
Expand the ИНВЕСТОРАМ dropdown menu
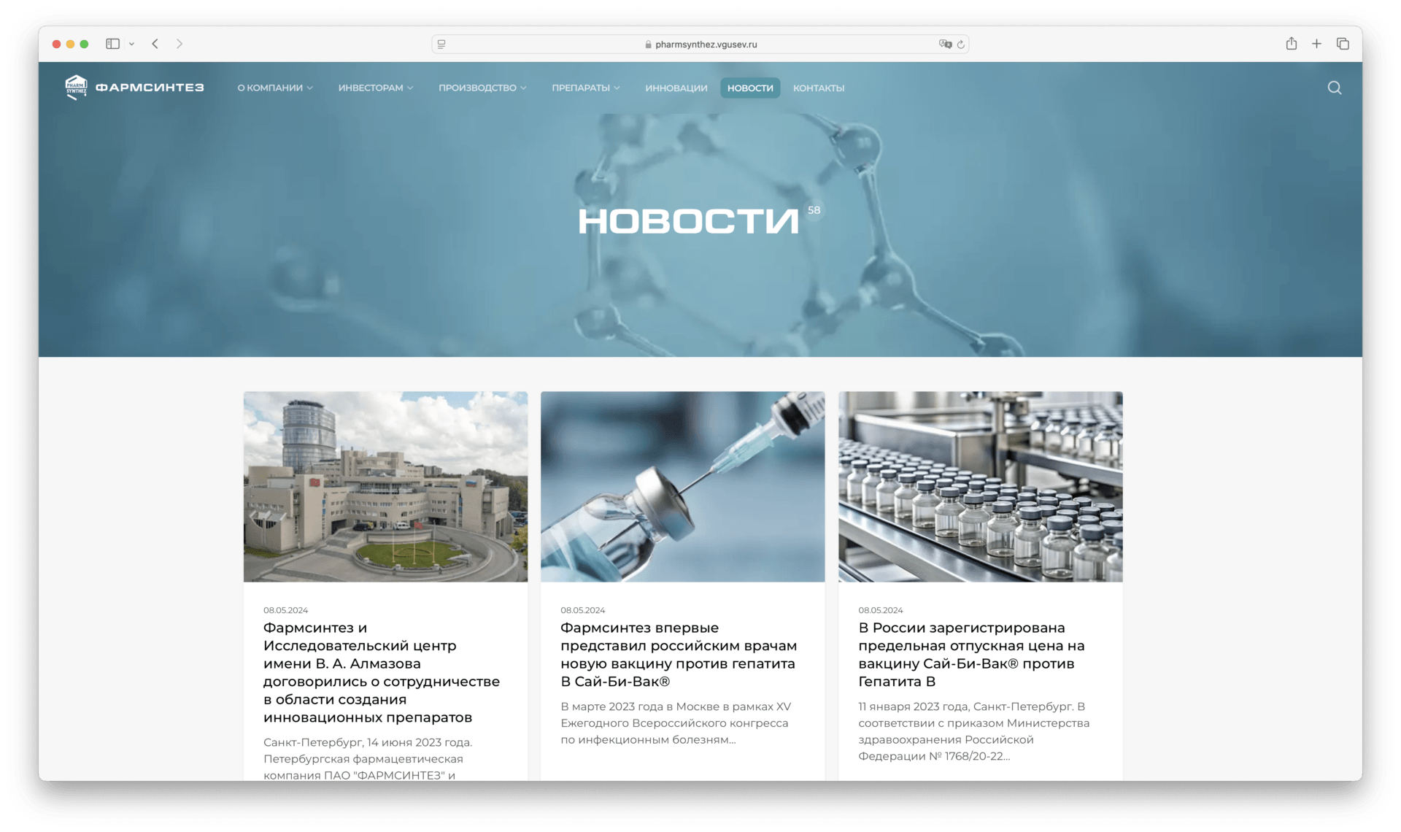[x=375, y=88]
